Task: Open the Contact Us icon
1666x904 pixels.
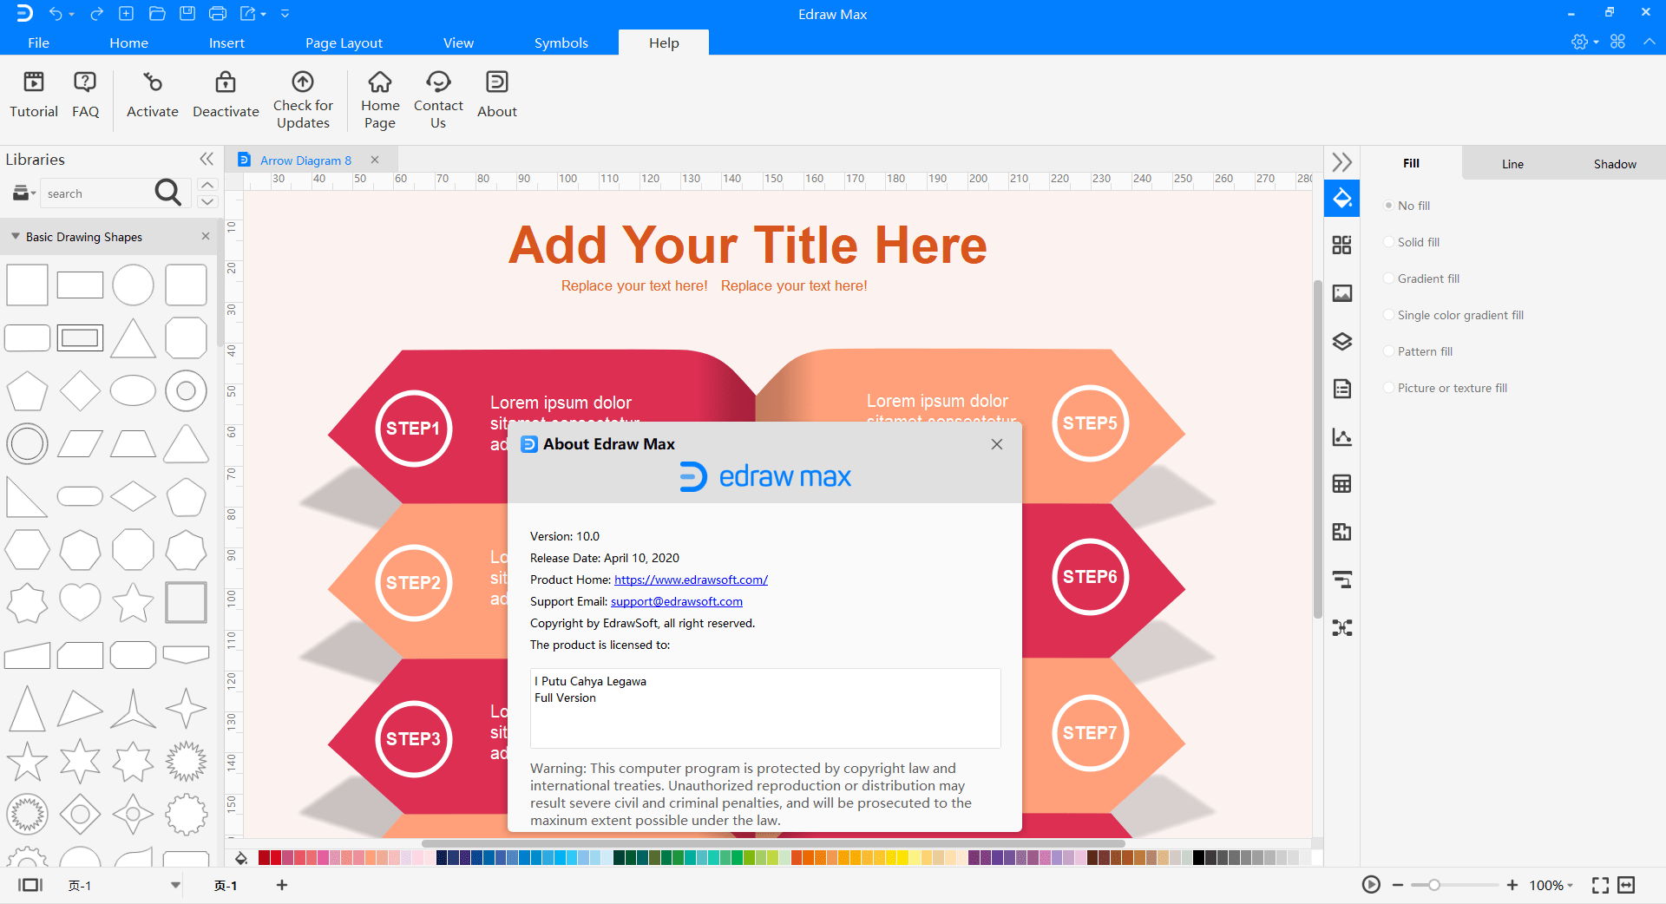Action: tap(438, 82)
